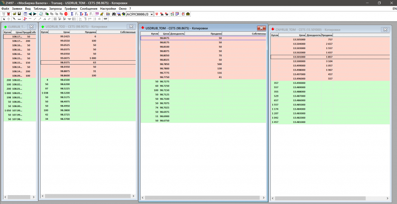Select the 98.6750 bid price
Image resolution: width=397 pixels, height=204 pixels.
164,121
